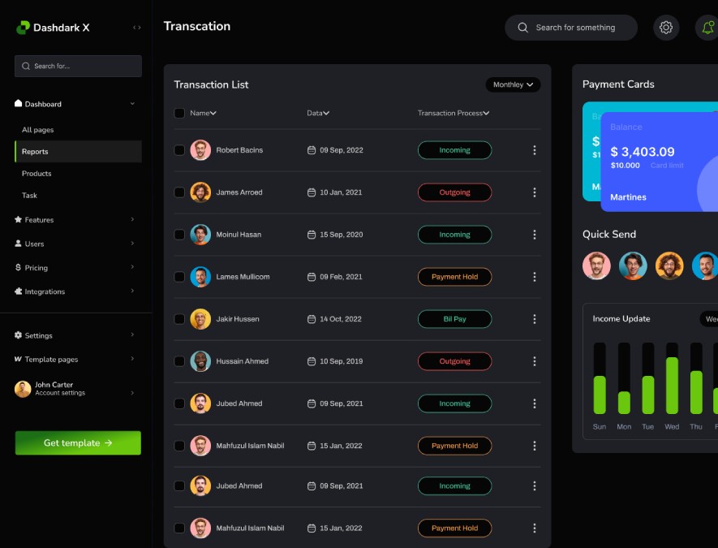The height and width of the screenshot is (548, 718).
Task: Check the box for Jakir Hussen
Action: coord(179,319)
